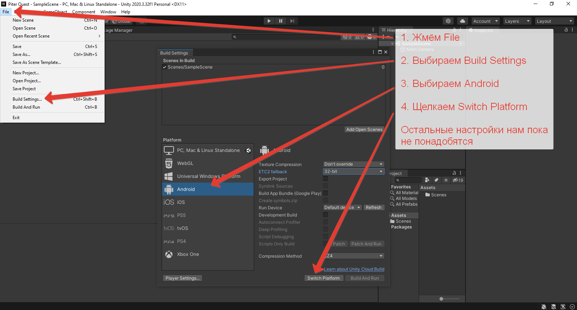Toggle the Scenes/SampleScene checkbox
The width and height of the screenshot is (577, 310).
click(165, 67)
